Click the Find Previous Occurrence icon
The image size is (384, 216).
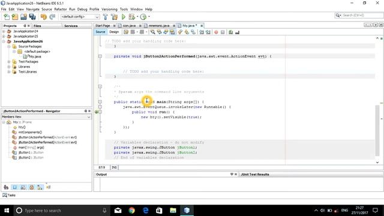[159, 32]
